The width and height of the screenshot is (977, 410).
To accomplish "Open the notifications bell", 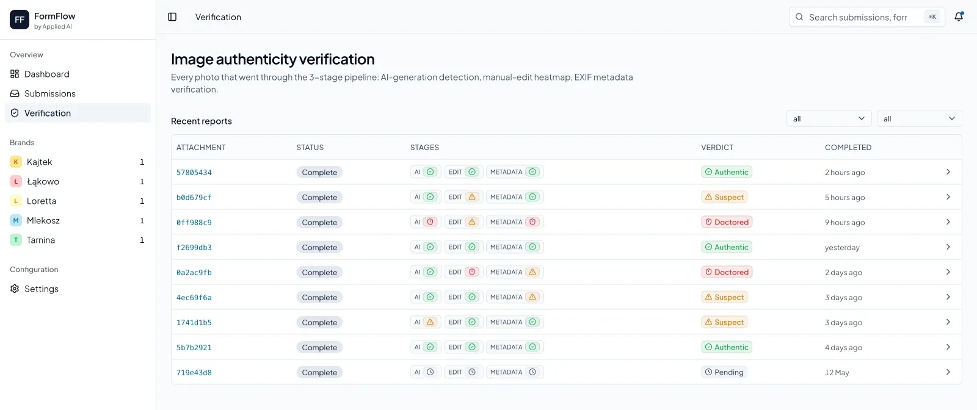I will [959, 17].
